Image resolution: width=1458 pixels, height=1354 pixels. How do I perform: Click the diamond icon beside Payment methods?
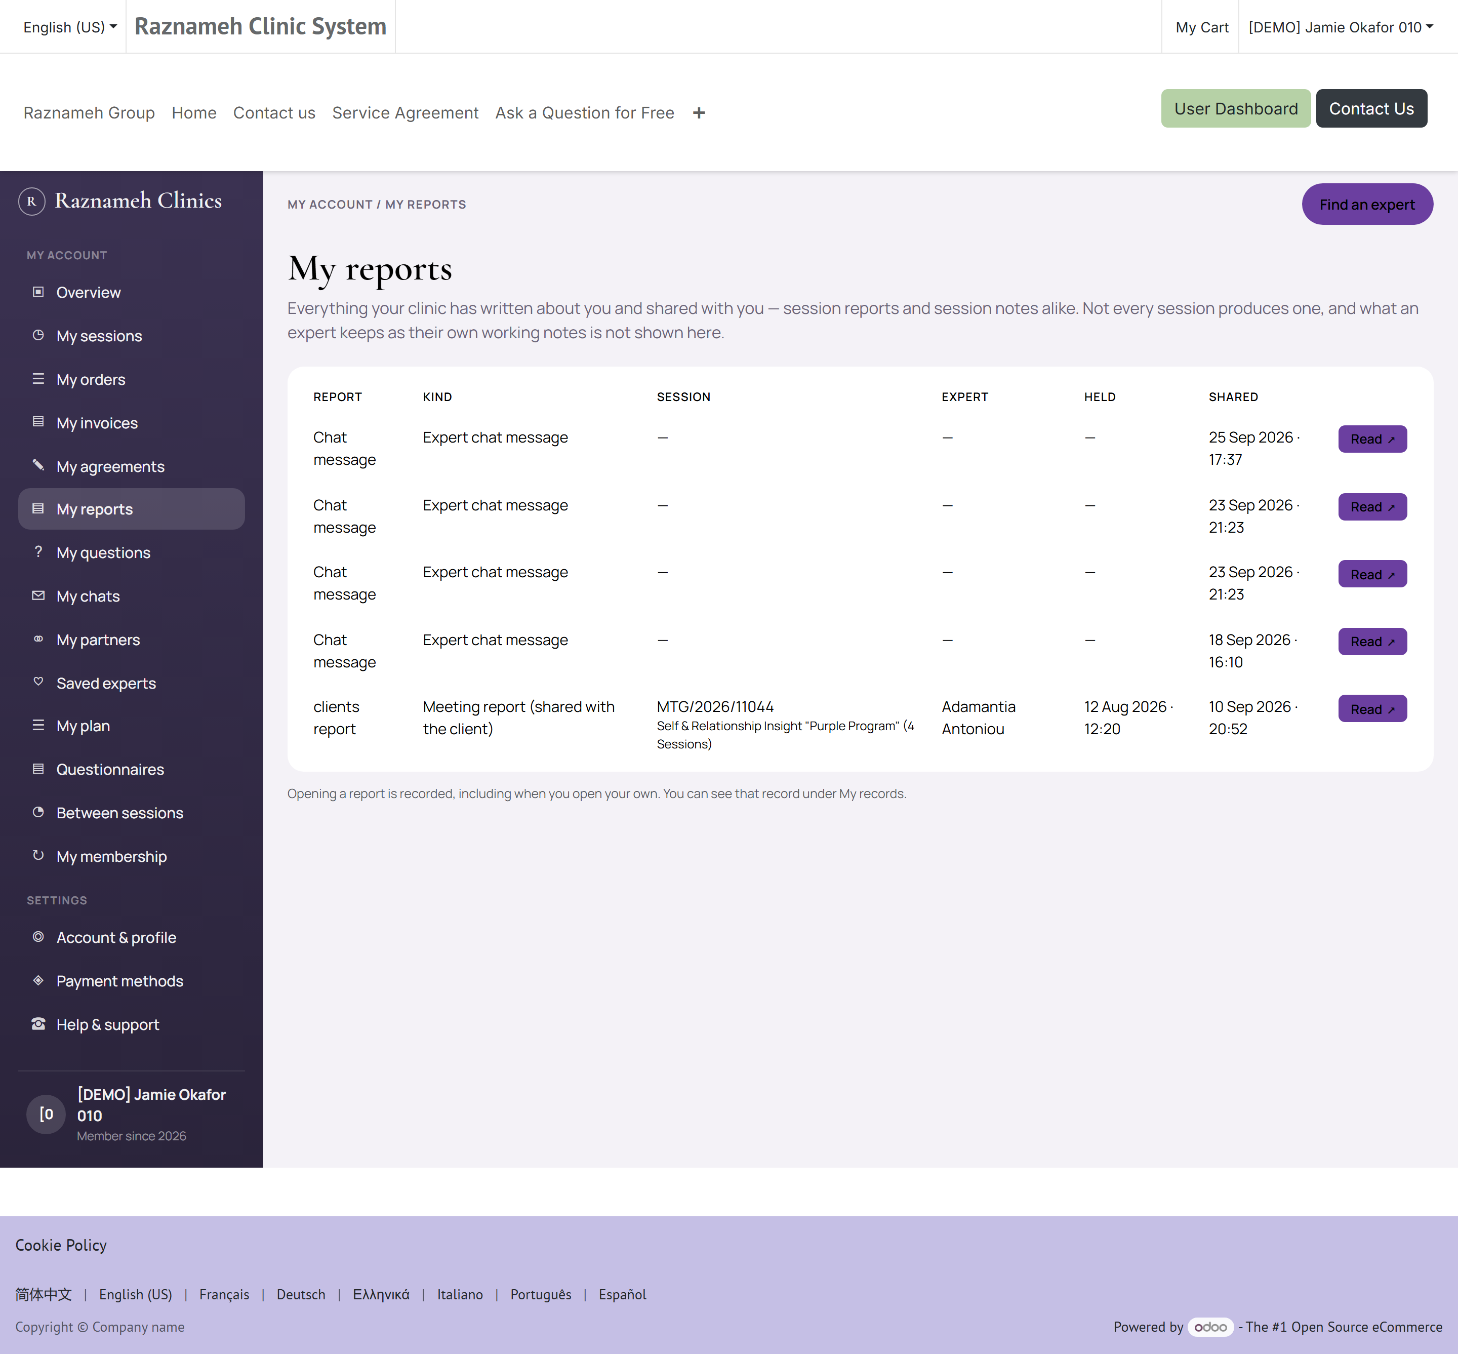click(38, 980)
